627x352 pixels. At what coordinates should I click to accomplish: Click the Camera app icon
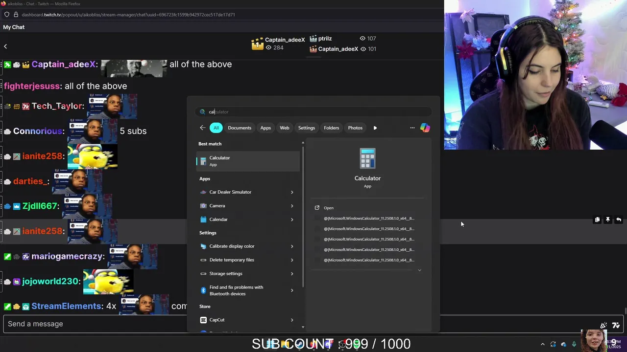point(203,206)
